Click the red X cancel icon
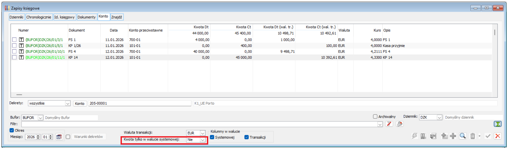507x148 pixels. coord(498,136)
